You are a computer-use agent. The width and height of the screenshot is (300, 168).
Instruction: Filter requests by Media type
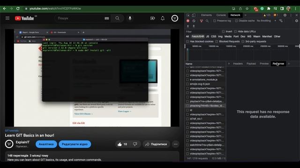[x=228, y=36]
